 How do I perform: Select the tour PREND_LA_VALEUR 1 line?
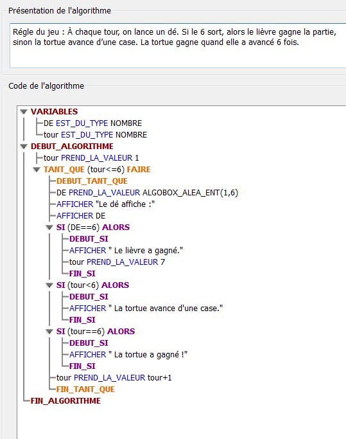91,158
